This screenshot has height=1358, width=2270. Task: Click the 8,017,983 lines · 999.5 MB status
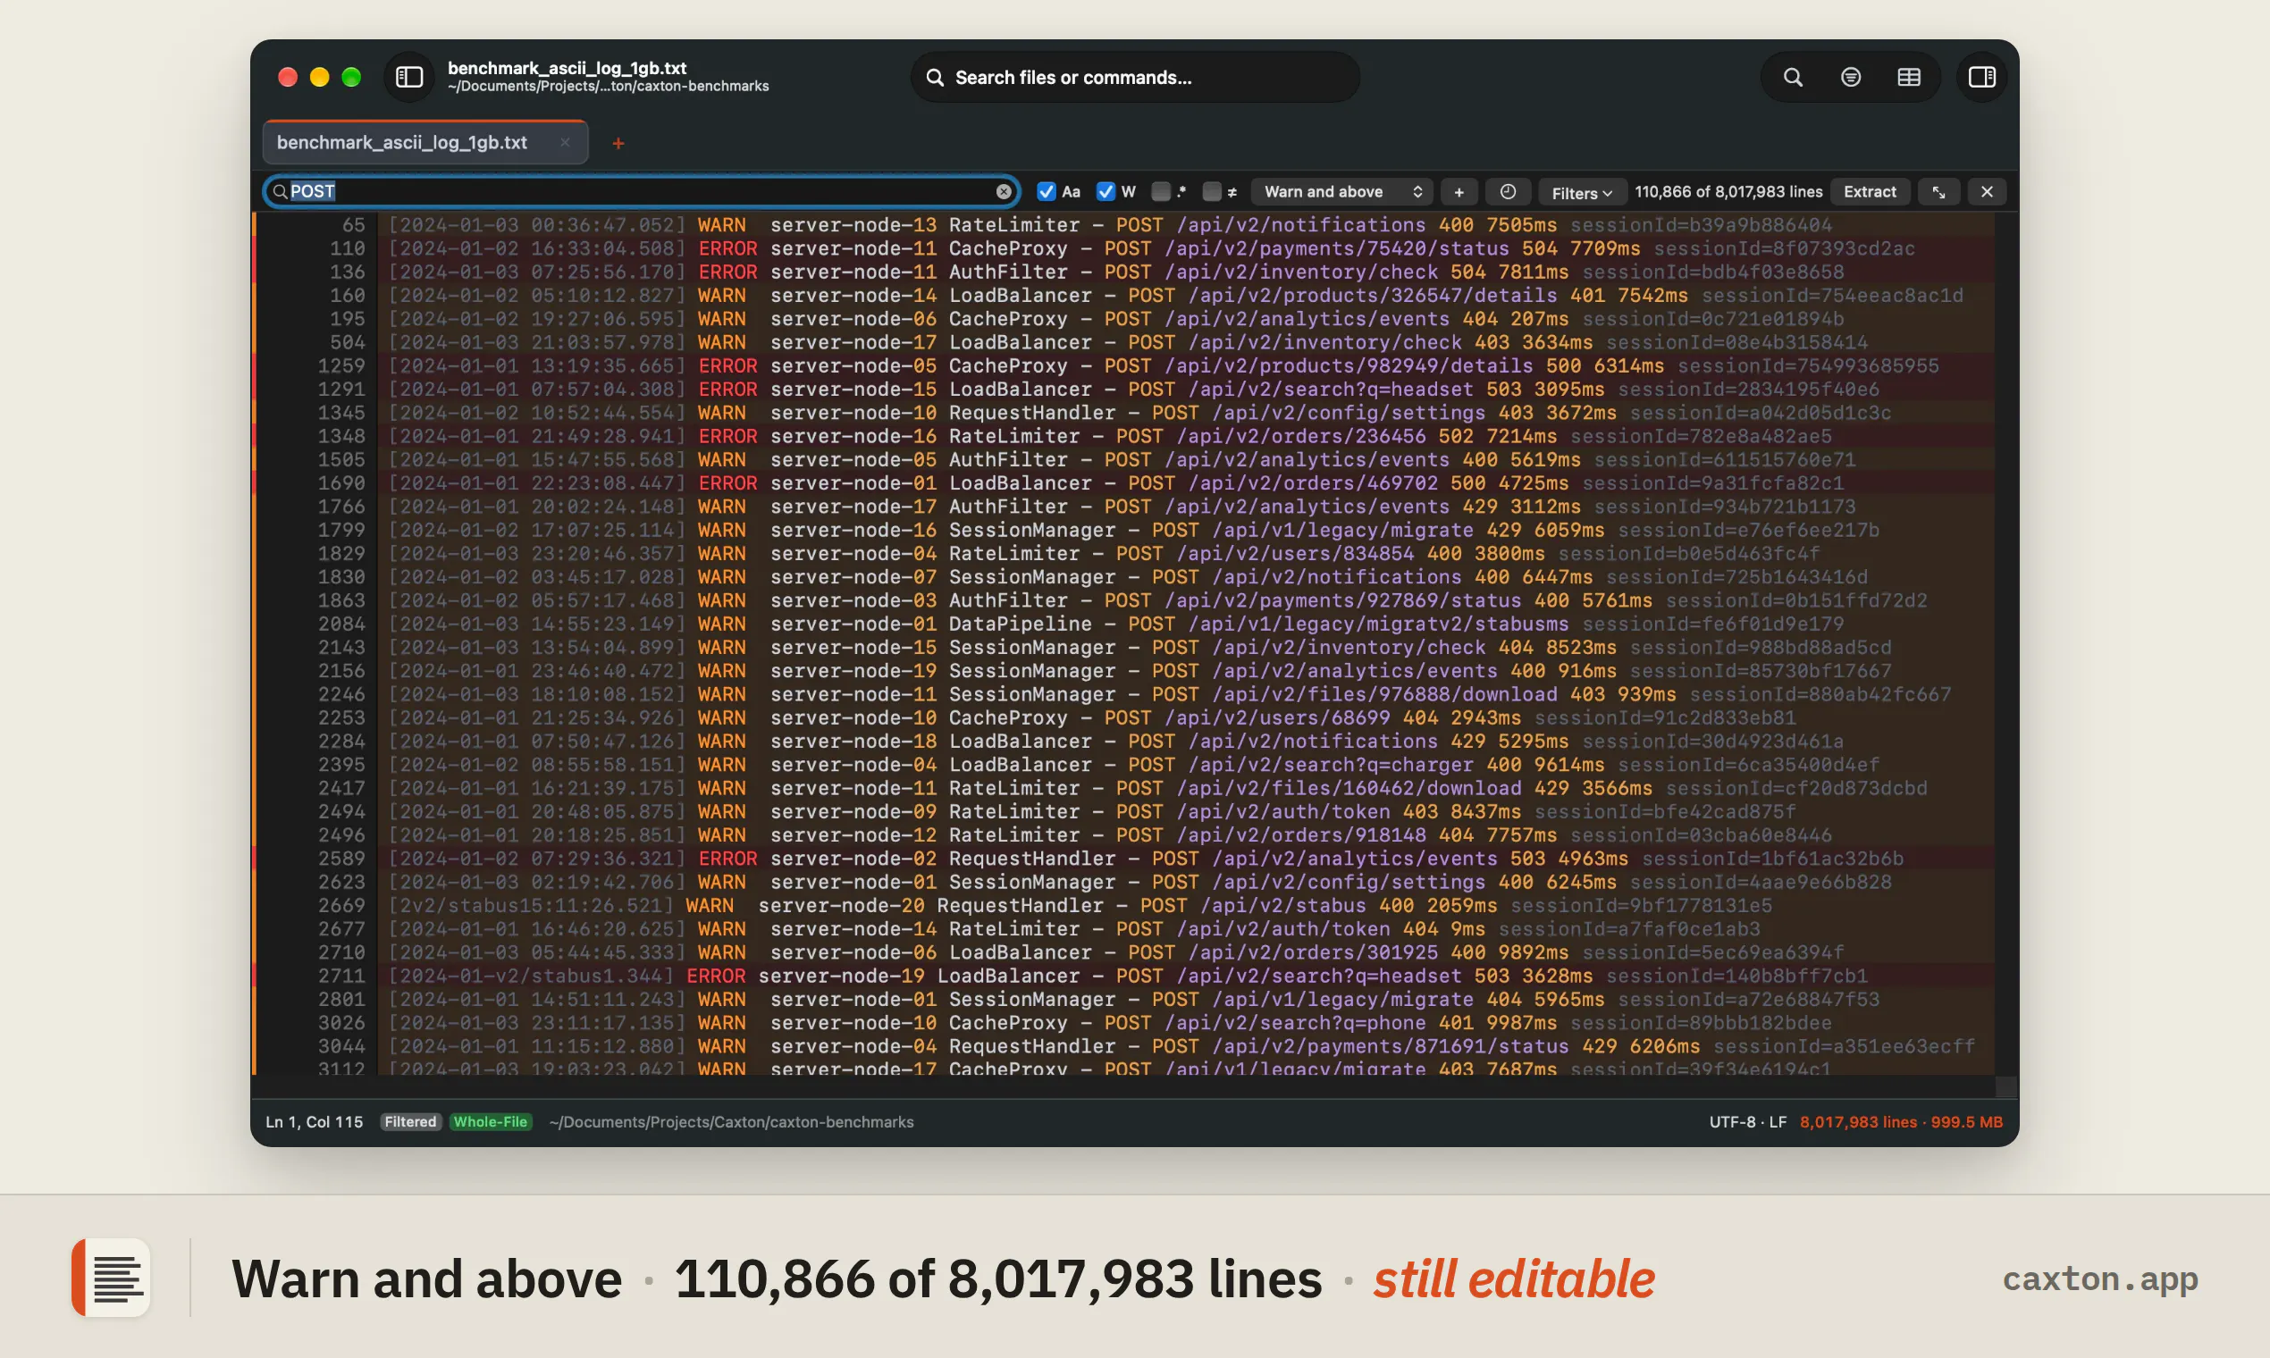(1901, 1122)
